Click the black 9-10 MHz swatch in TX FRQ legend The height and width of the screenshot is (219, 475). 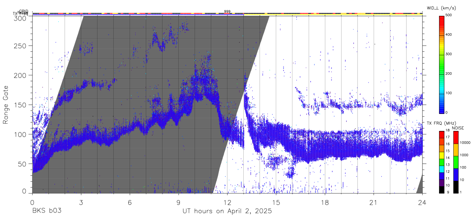tap(442, 190)
